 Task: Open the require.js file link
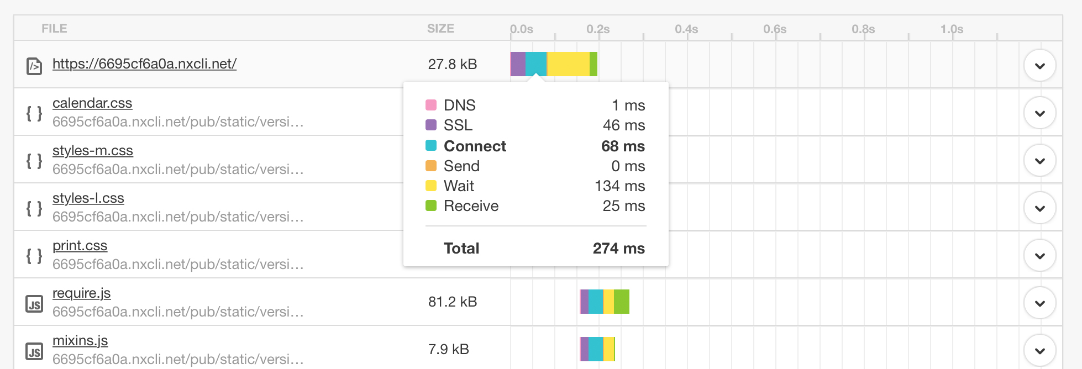click(x=82, y=293)
